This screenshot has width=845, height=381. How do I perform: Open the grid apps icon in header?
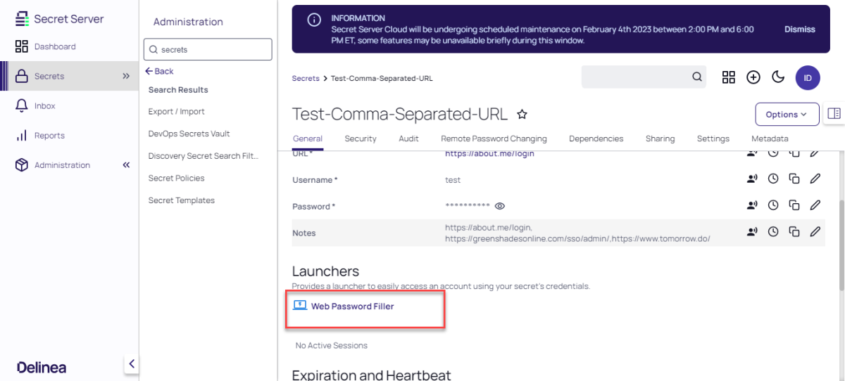[x=729, y=77]
